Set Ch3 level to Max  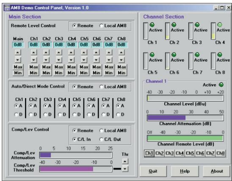click(59, 67)
